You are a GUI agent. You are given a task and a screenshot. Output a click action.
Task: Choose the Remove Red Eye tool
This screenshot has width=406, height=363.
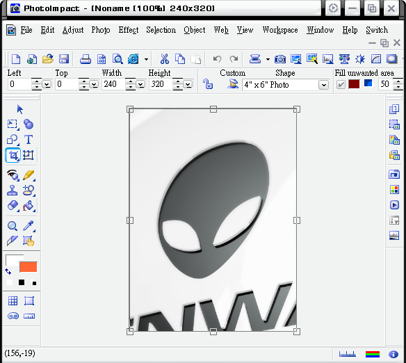13,175
